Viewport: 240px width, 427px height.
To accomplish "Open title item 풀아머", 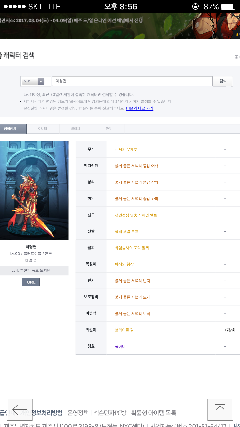I will click(120, 346).
